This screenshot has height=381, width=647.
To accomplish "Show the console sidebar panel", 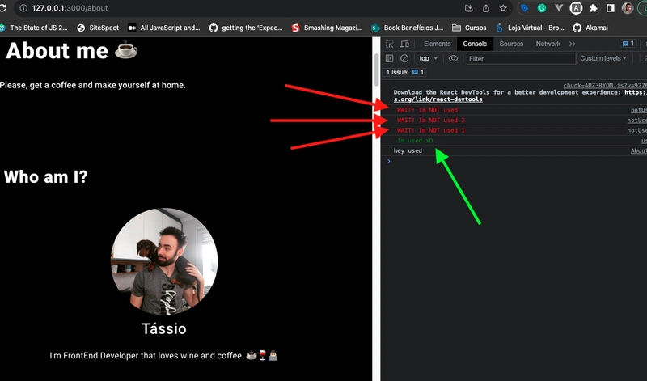I will [390, 58].
